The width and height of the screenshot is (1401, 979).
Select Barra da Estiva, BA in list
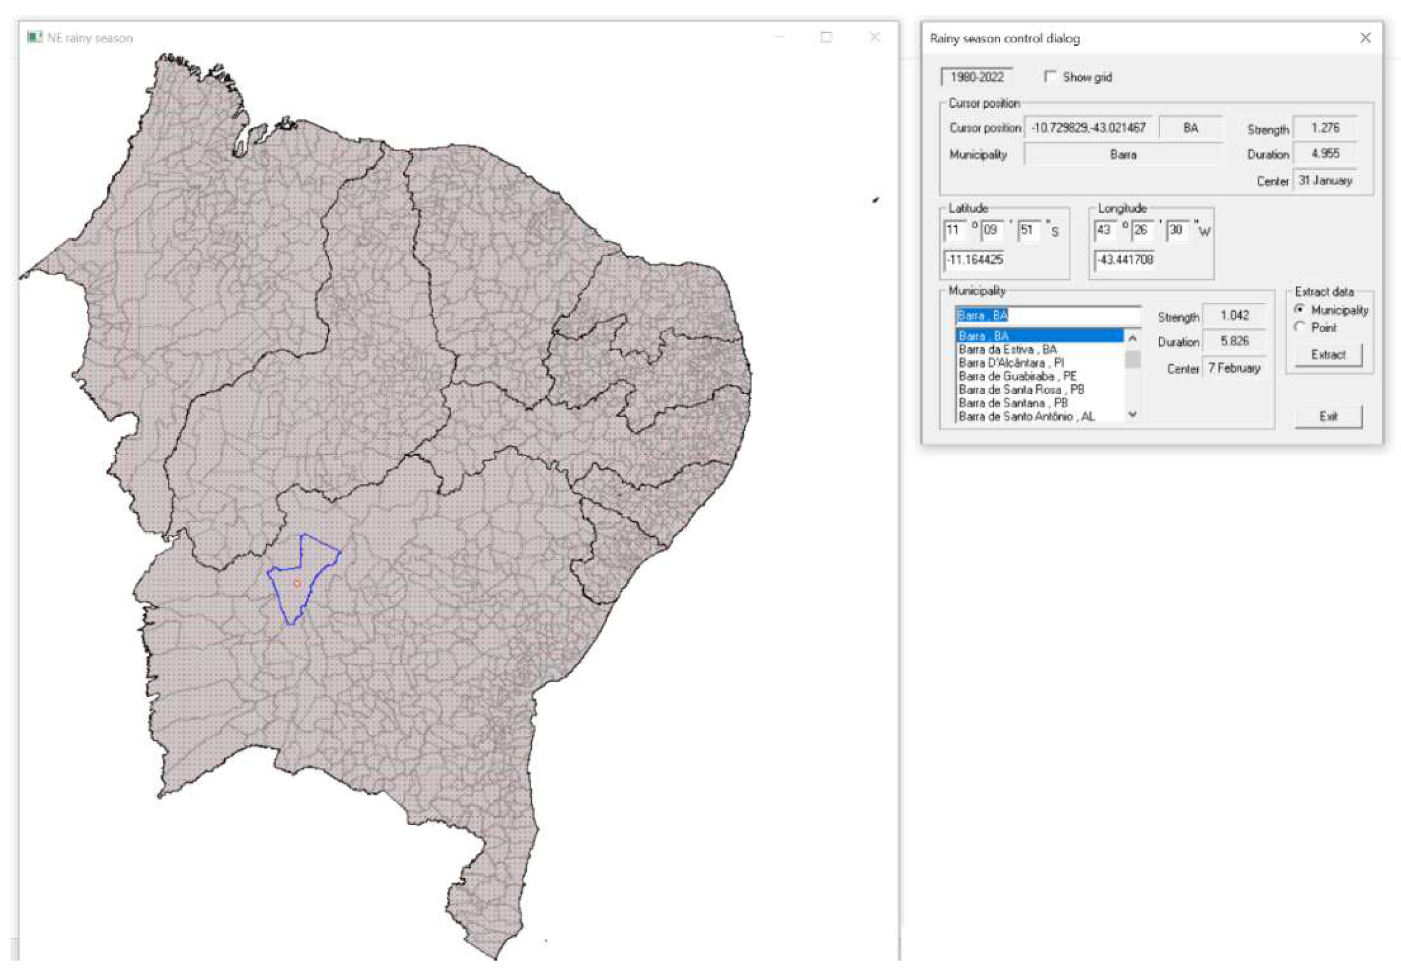[1007, 350]
